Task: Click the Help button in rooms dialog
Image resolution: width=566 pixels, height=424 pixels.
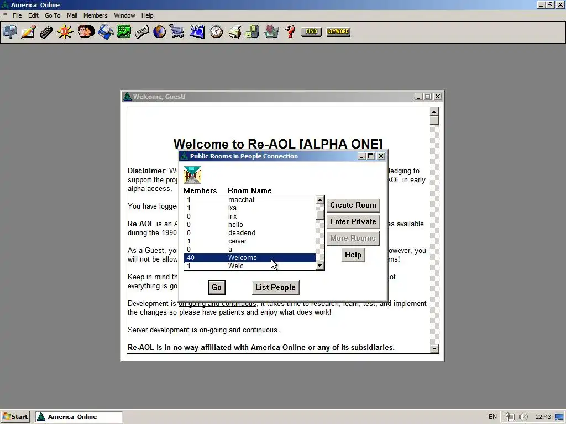Action: point(353,255)
